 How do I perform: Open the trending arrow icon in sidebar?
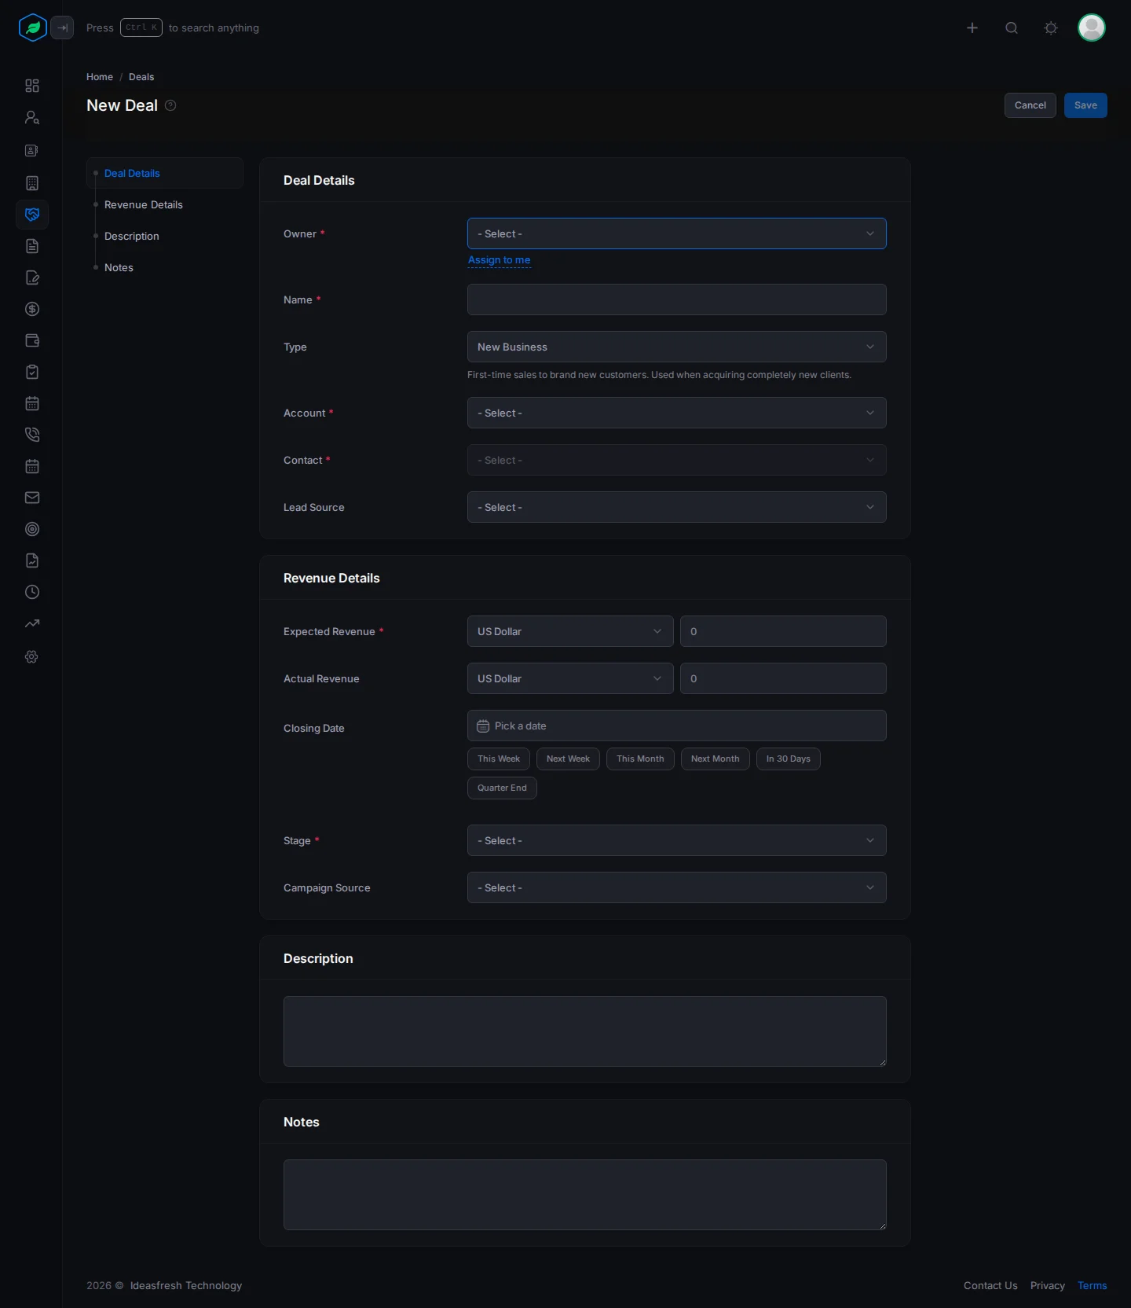click(x=32, y=623)
